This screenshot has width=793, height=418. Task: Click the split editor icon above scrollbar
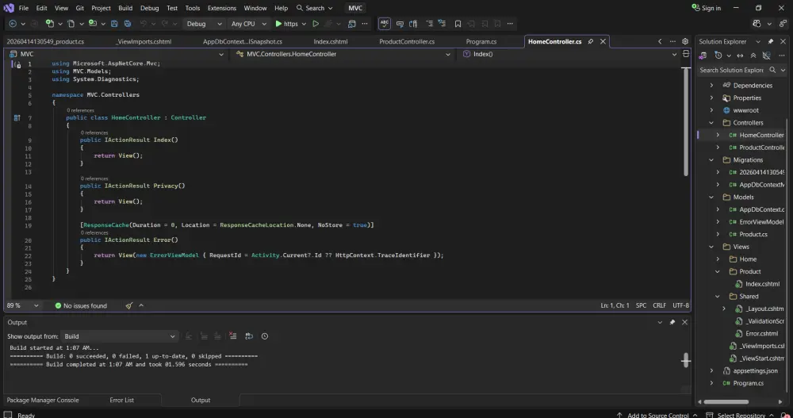click(x=686, y=54)
